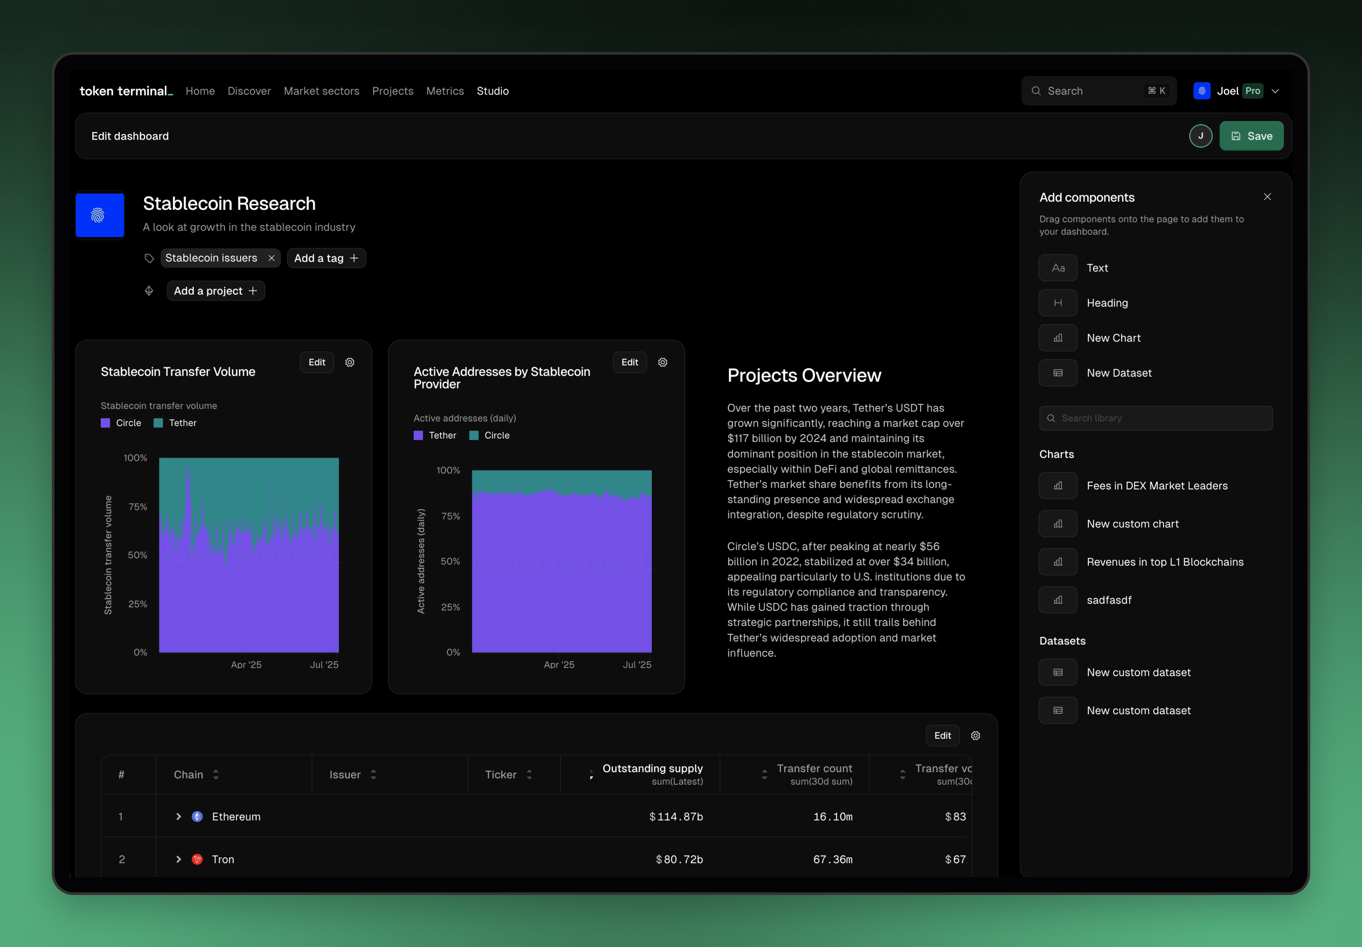Click the Pro badge next to Joel
1362x947 pixels.
pyautogui.click(x=1252, y=91)
